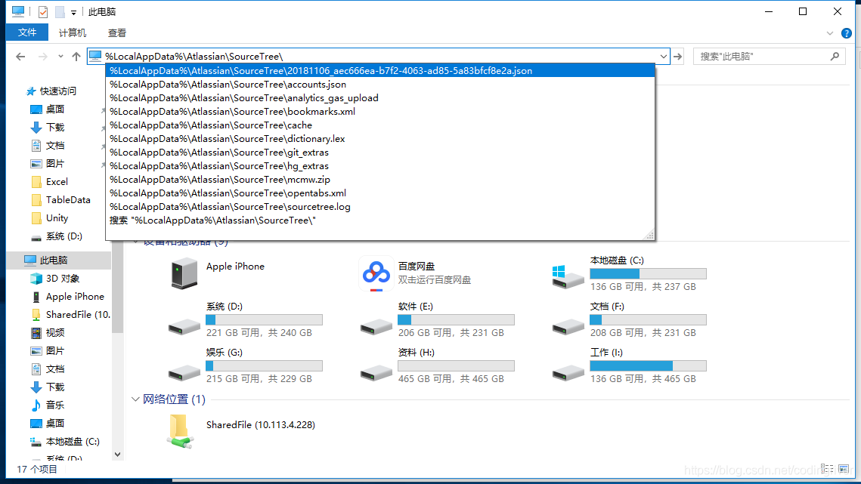Open the 查看 ribbon tab
Viewport: 861px width, 484px height.
click(x=117, y=33)
